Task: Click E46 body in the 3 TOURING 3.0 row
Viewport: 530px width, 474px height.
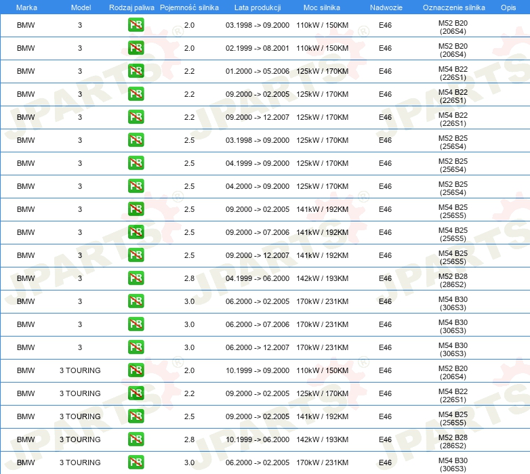Action: 385,462
